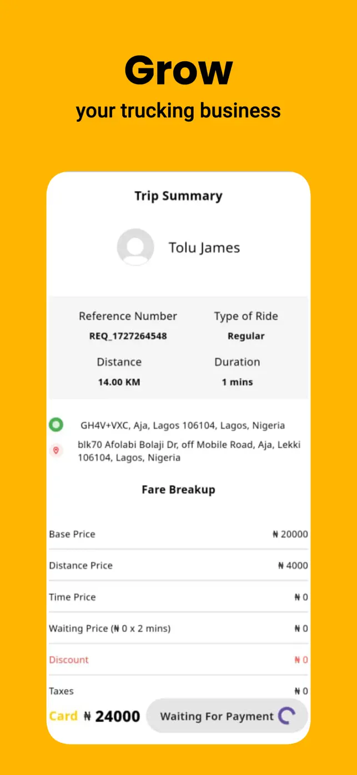Tap the ₦ 24000 total amount
This screenshot has width=357, height=775.
point(112,717)
